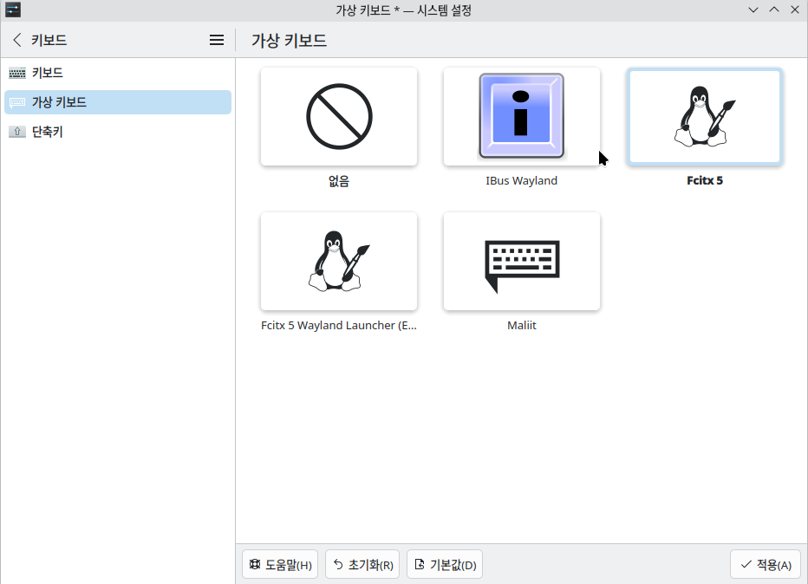Click the bold Fcitx 5 label
The height and width of the screenshot is (584, 808).
tap(705, 181)
